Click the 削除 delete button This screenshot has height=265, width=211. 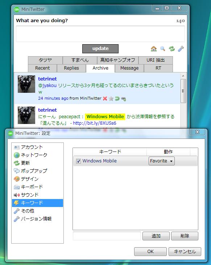pyautogui.click(x=185, y=236)
